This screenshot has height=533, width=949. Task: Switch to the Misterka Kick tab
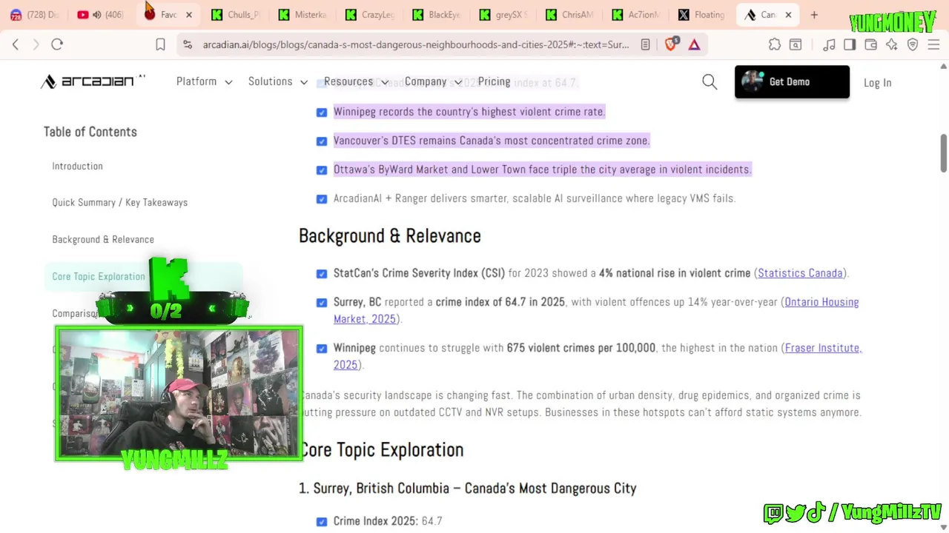pyautogui.click(x=303, y=15)
